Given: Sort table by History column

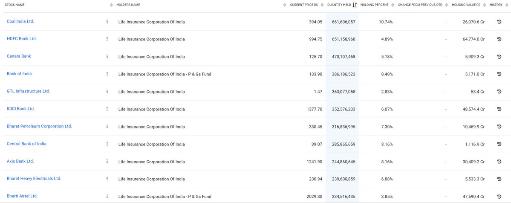Looking at the screenshot, I should 506,5.
